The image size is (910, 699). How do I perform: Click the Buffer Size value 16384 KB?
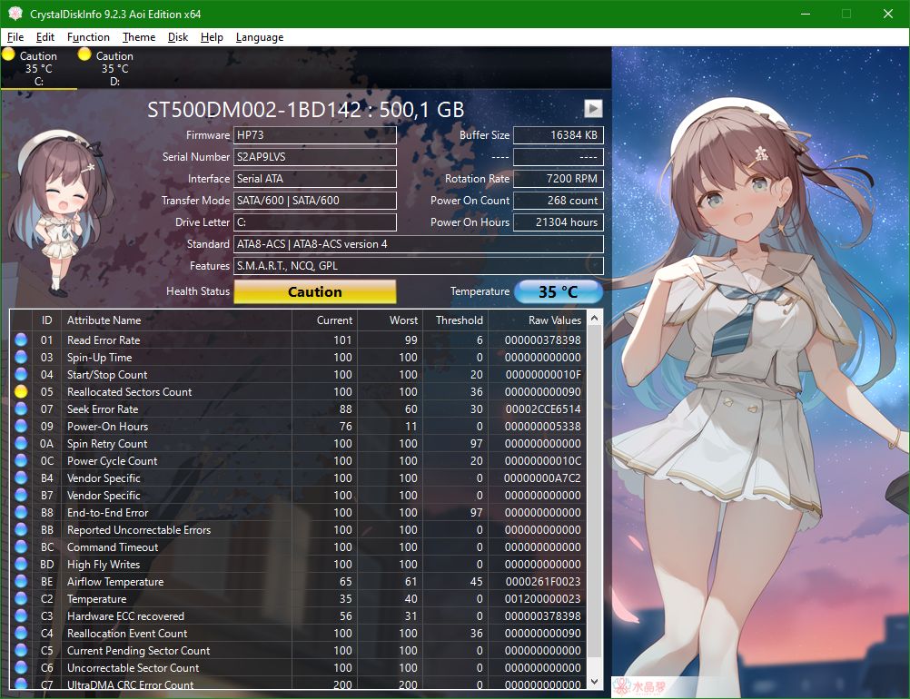tap(559, 135)
